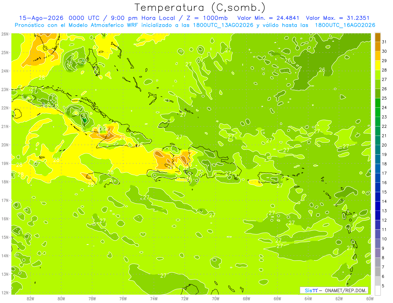Select the green legend swatch between 26 and 27
The height and width of the screenshot is (303, 393).
(x=378, y=84)
